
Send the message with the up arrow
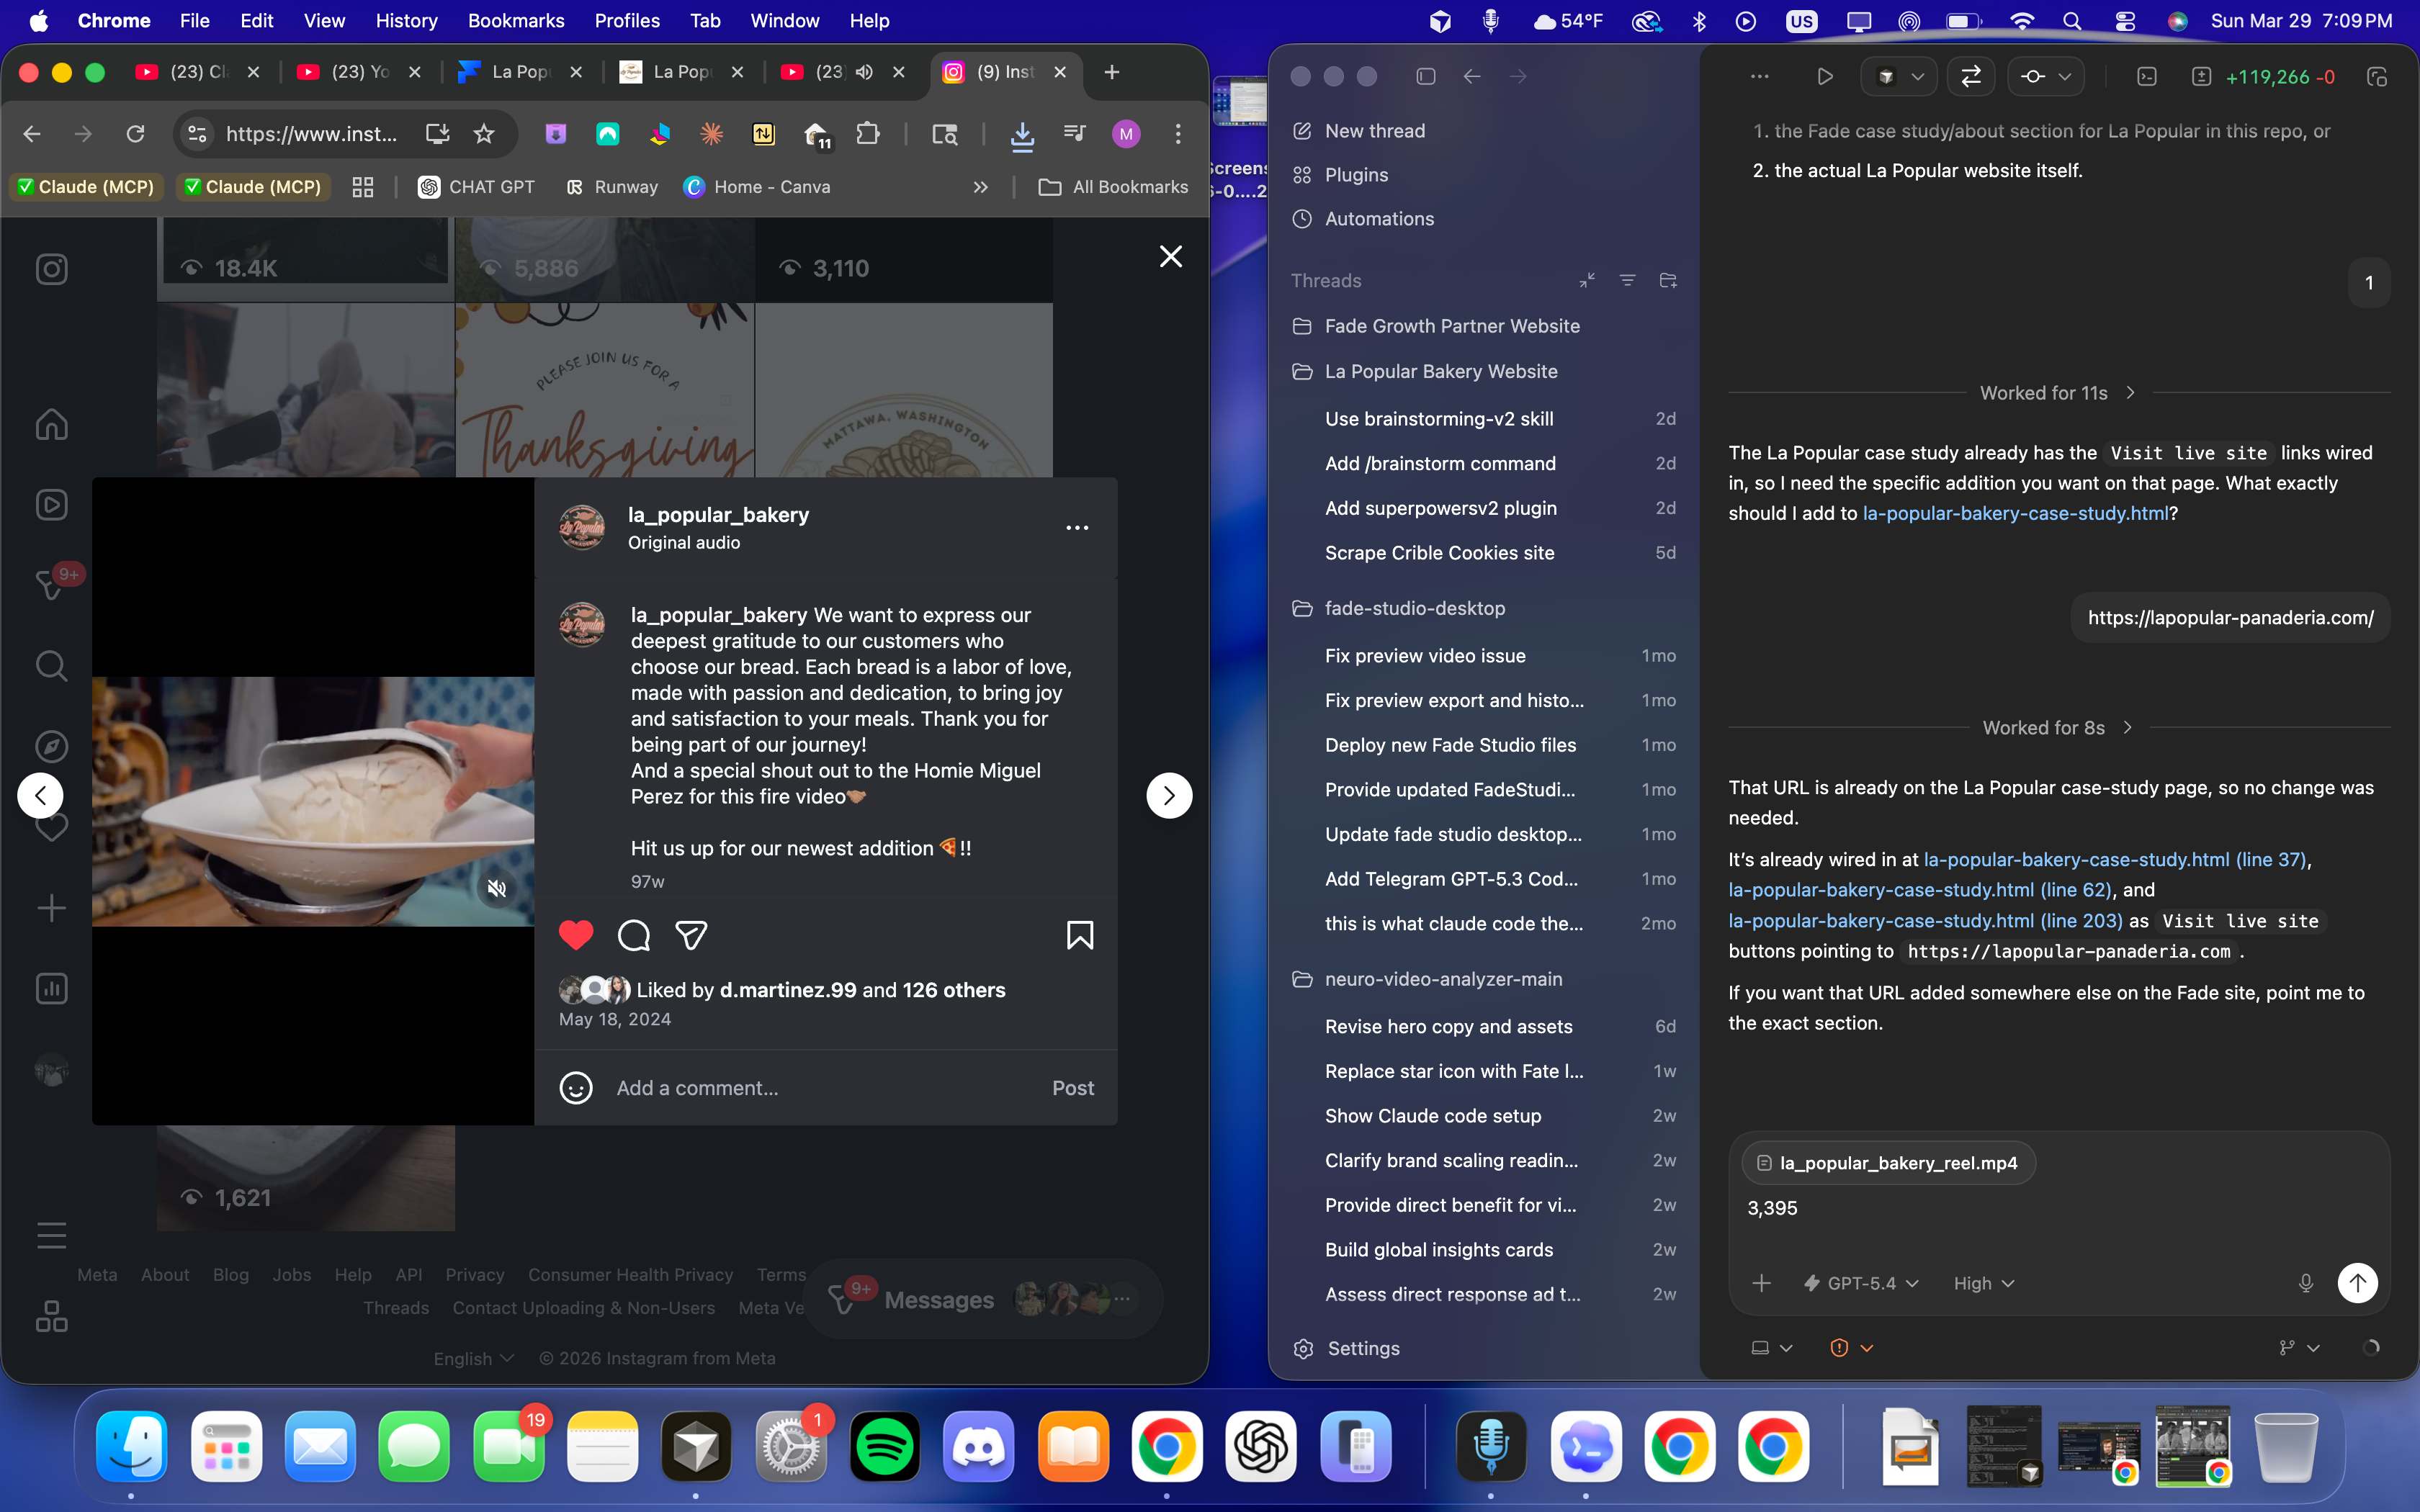click(x=2357, y=1283)
